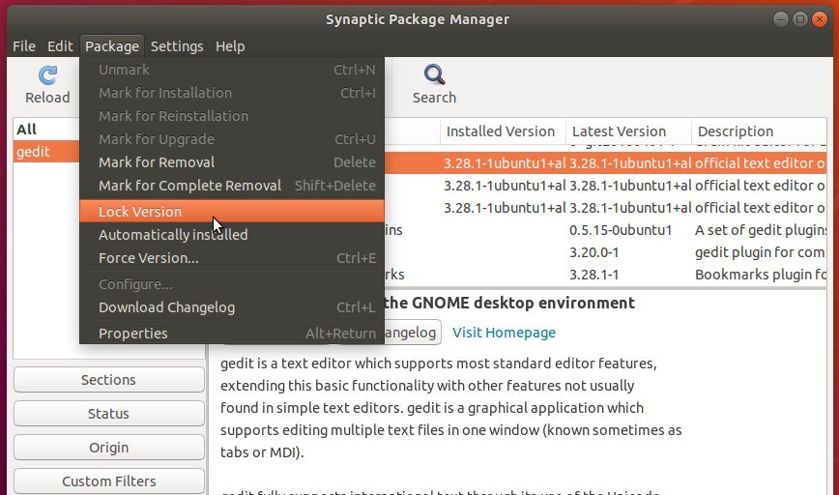Click description 'A set of gedit plugins'

click(x=761, y=230)
